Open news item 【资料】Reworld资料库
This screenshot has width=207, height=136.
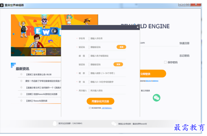[x=36, y=101]
